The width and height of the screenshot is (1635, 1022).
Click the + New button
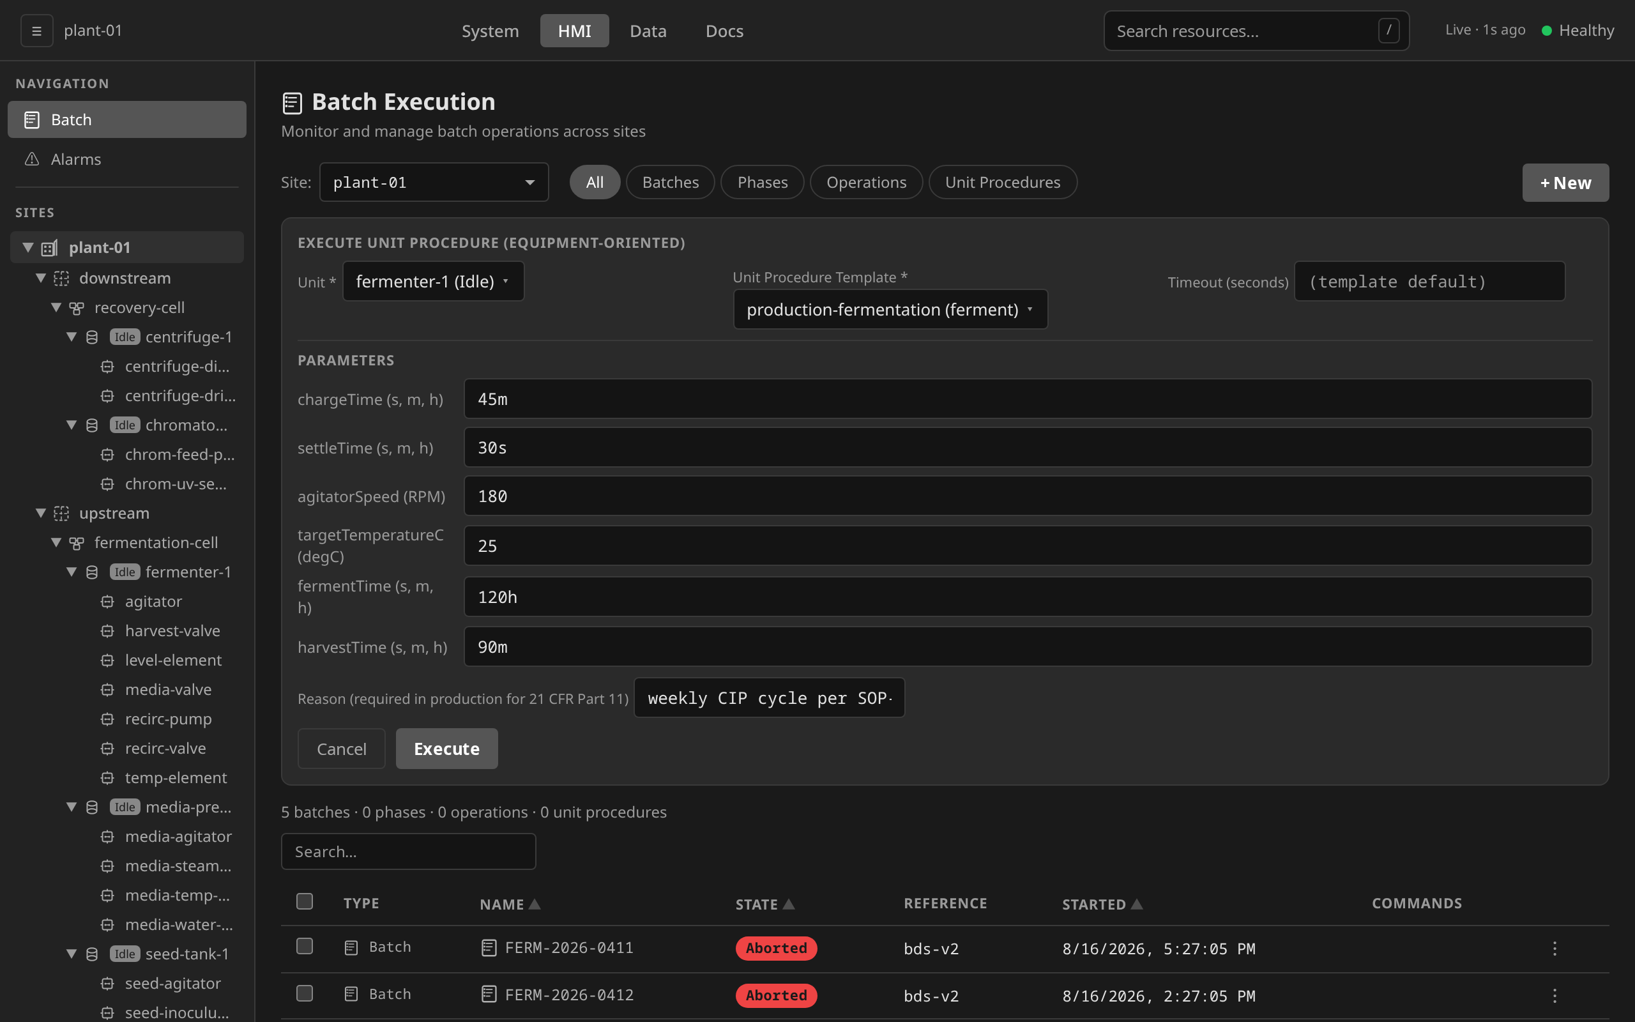coord(1565,183)
